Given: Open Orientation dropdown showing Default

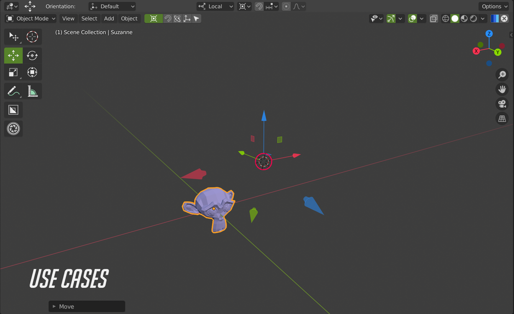Looking at the screenshot, I should 112,6.
